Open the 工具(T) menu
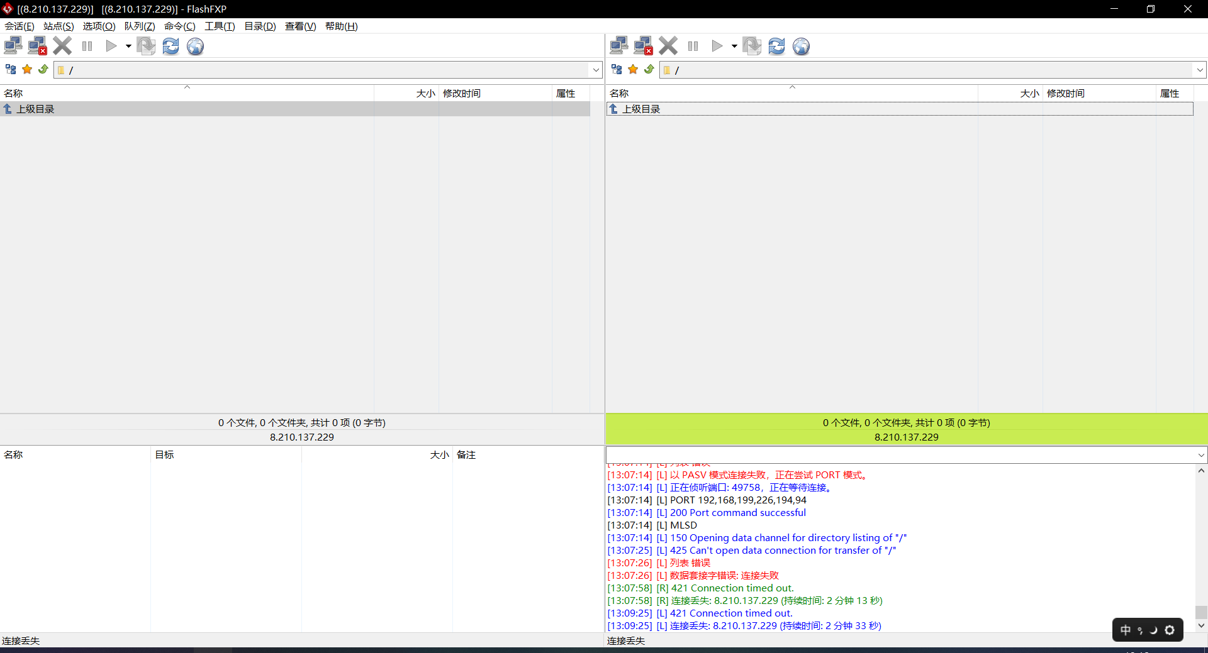Image resolution: width=1208 pixels, height=653 pixels. (220, 26)
